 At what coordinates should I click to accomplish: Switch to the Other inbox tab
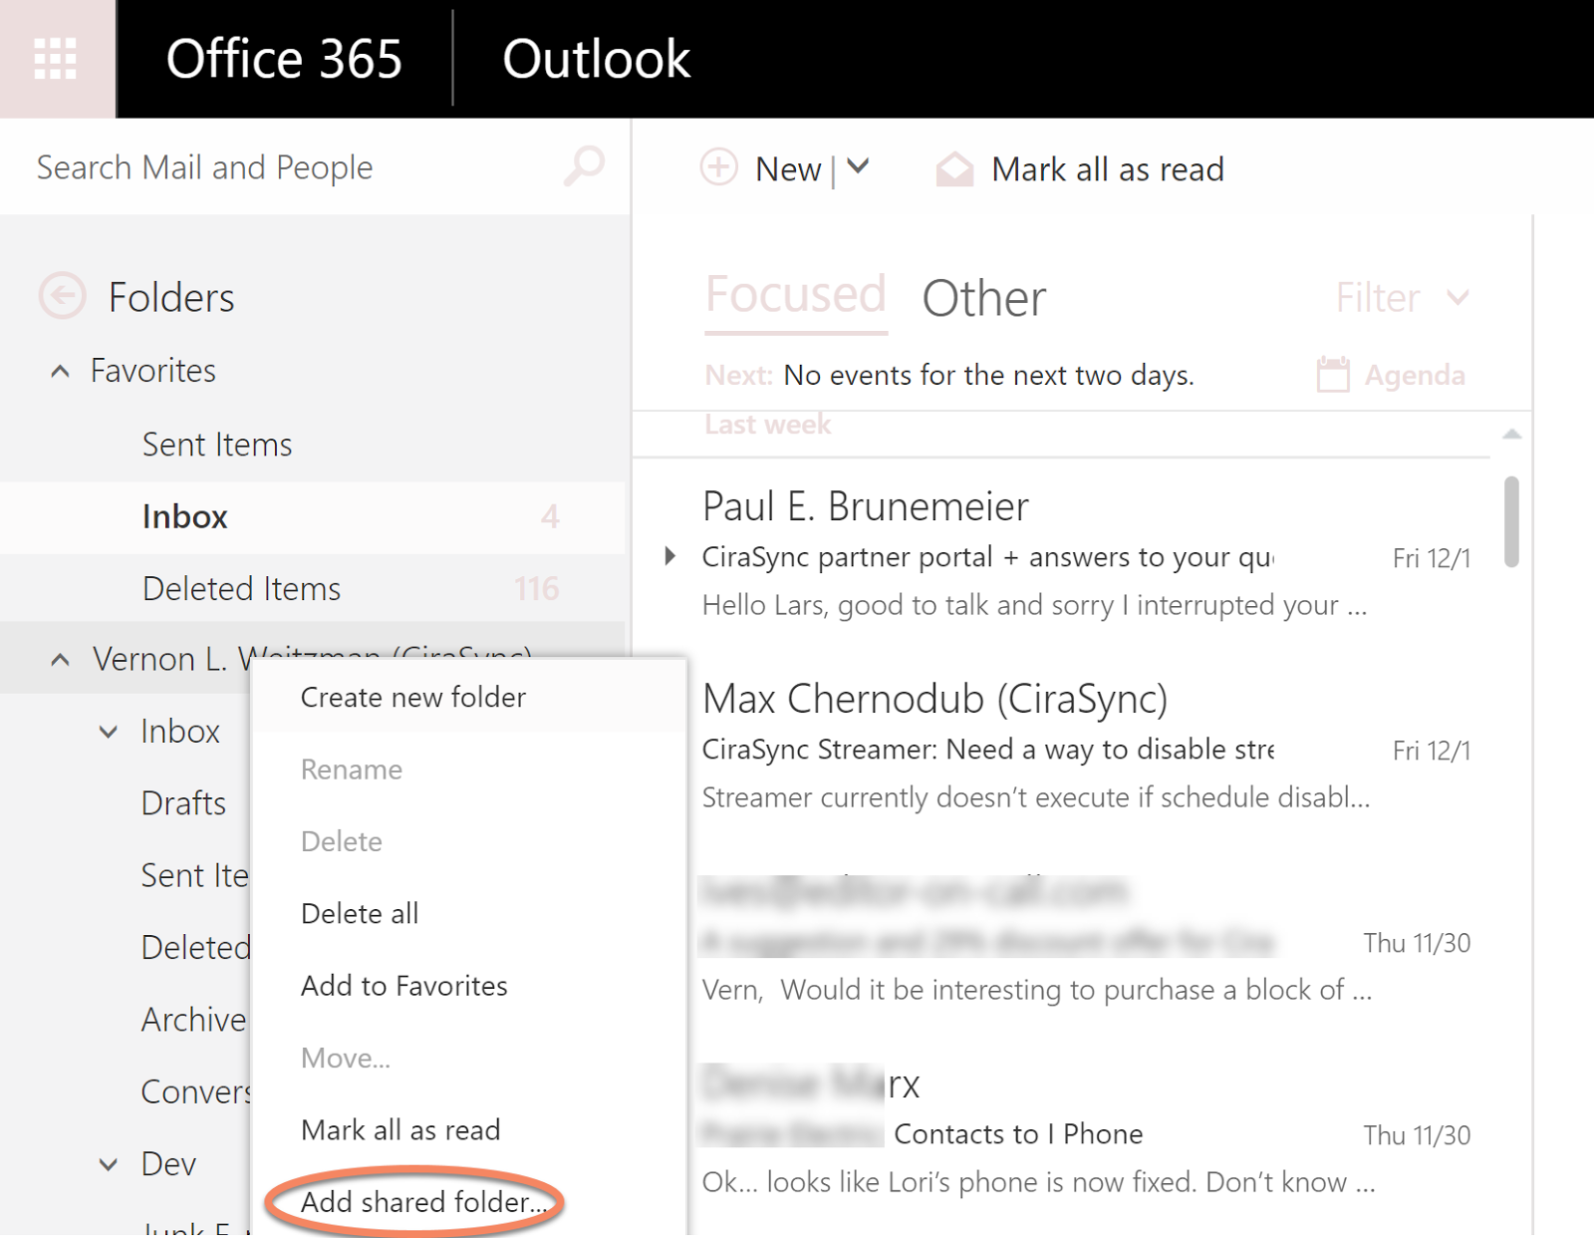coord(983,297)
